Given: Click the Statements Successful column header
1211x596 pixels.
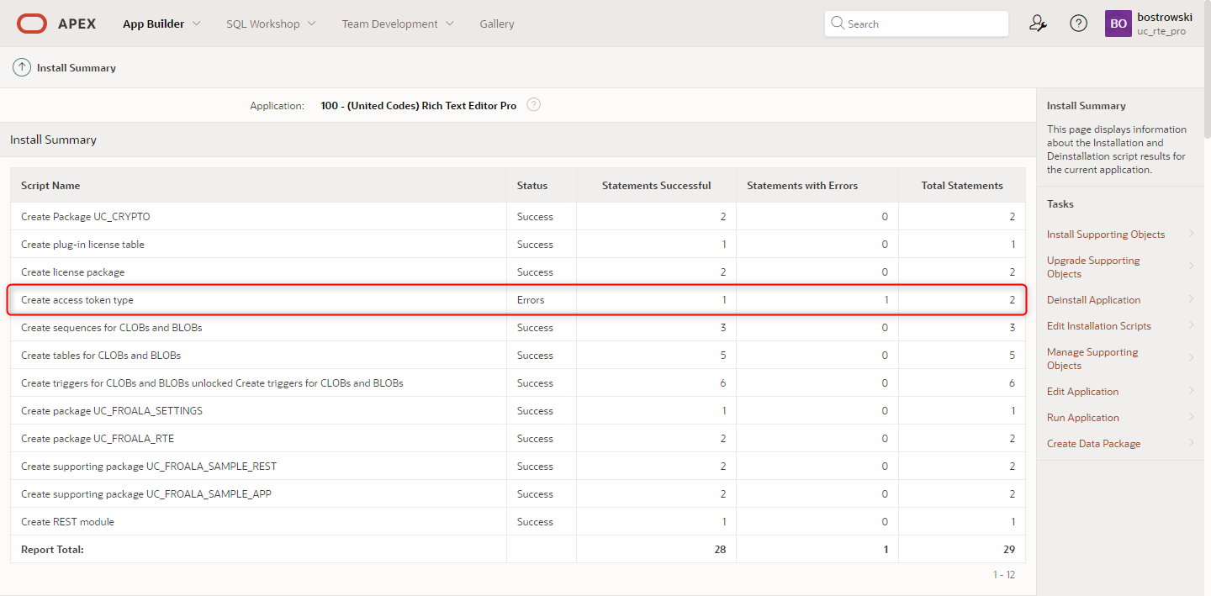Looking at the screenshot, I should tap(656, 186).
